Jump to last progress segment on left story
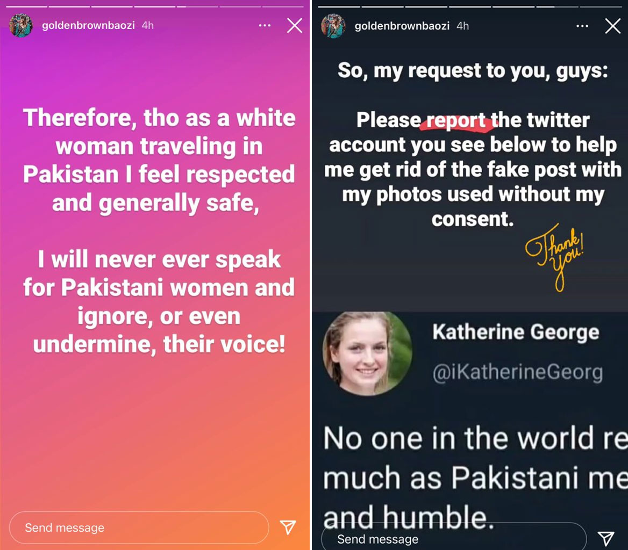Screen dimensions: 628x550 click(x=283, y=6)
